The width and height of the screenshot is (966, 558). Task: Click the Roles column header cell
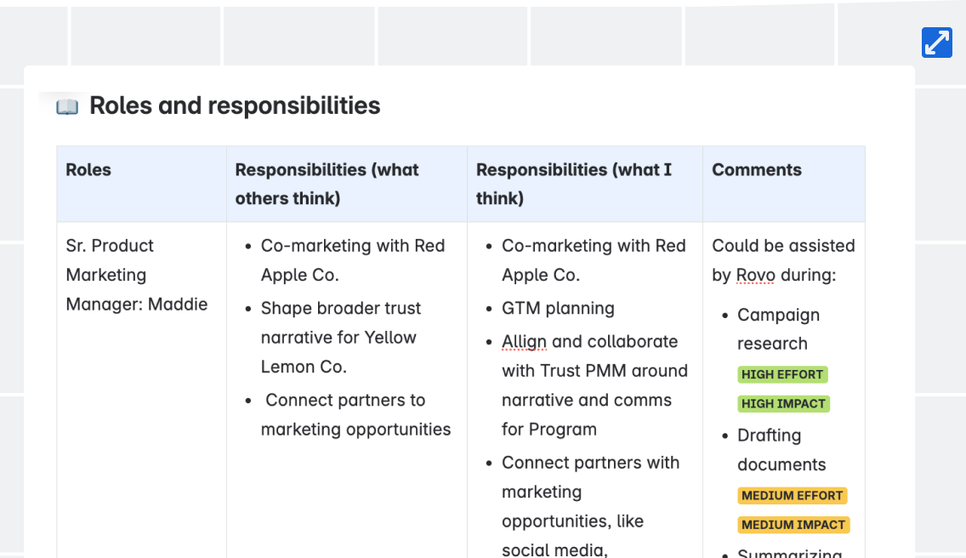(142, 184)
